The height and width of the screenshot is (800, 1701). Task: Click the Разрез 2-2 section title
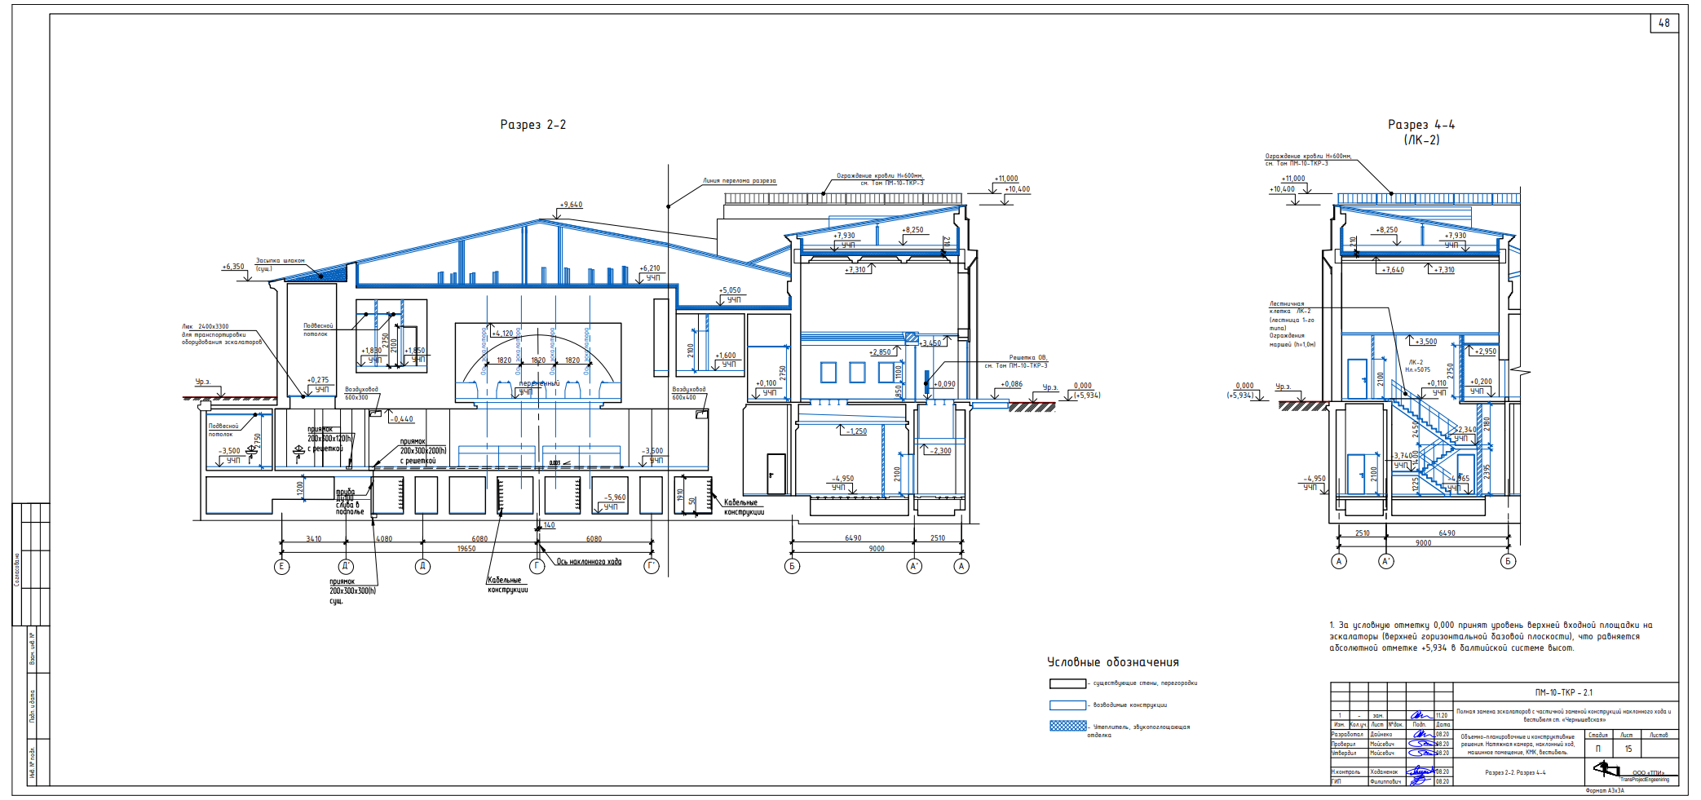click(x=532, y=125)
